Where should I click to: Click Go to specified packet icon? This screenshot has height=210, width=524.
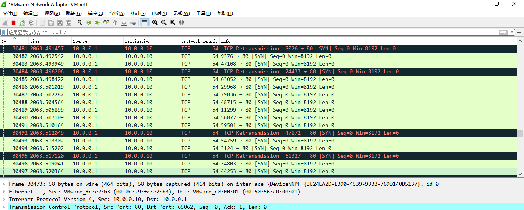click(x=106, y=23)
